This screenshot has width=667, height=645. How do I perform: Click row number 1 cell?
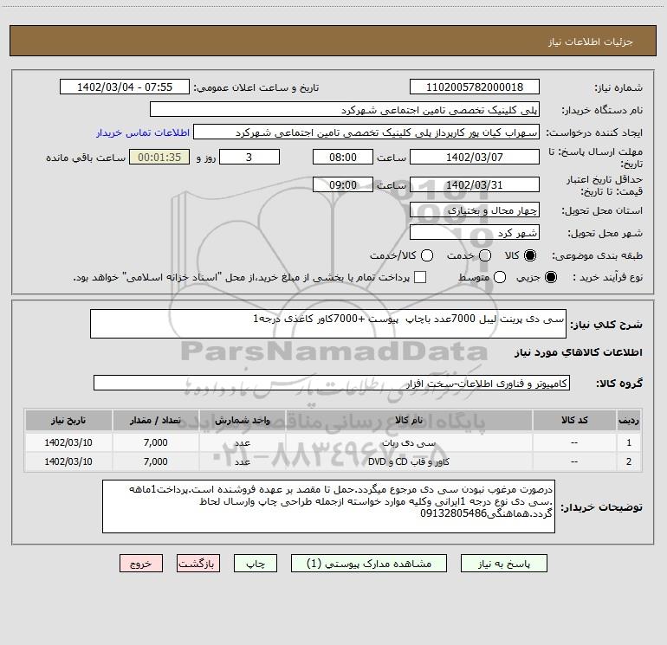click(x=629, y=442)
